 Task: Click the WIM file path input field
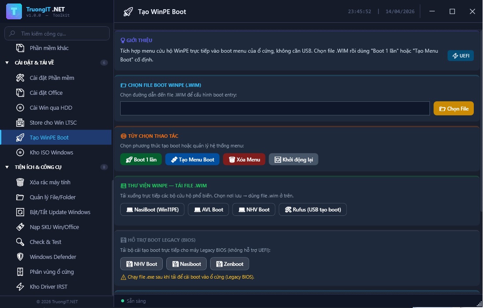pyautogui.click(x=275, y=108)
